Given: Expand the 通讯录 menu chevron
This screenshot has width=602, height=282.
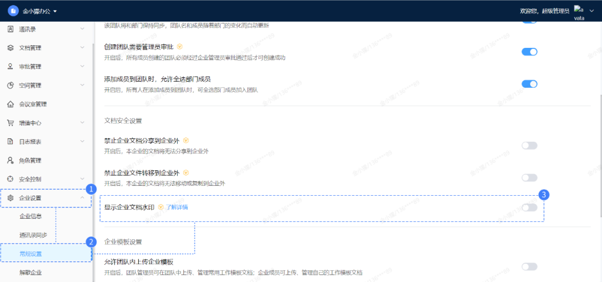Looking at the screenshot, I should click(x=82, y=29).
